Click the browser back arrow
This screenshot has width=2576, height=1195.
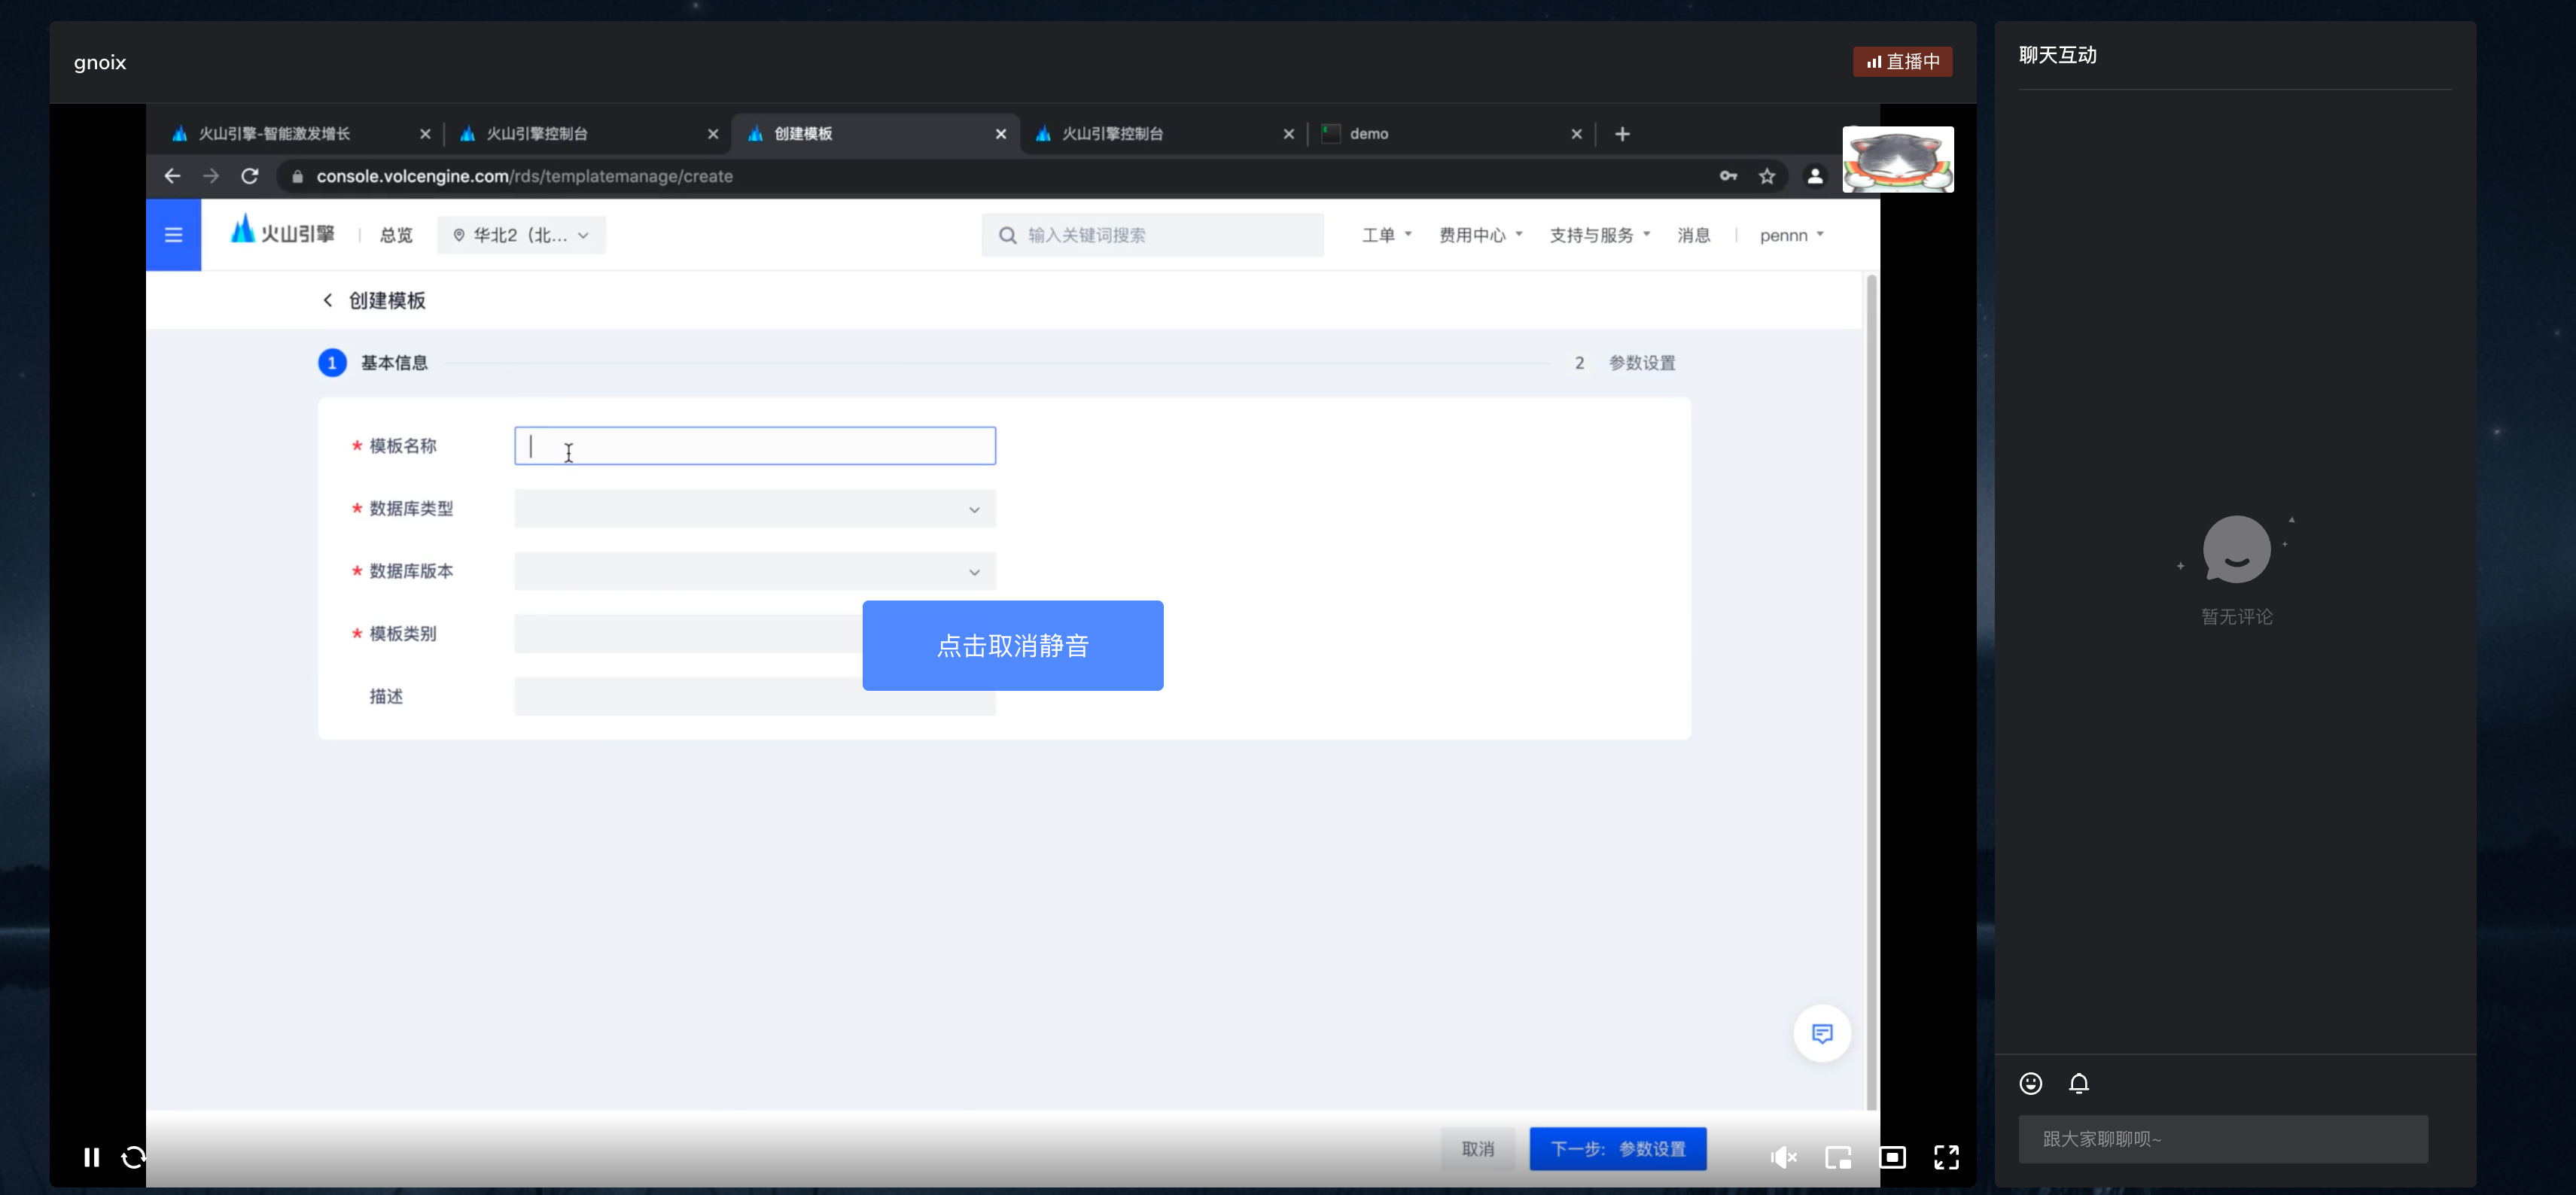click(172, 176)
